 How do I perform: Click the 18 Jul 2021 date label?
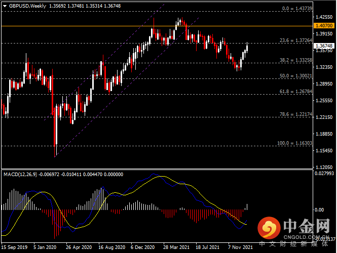(207, 247)
